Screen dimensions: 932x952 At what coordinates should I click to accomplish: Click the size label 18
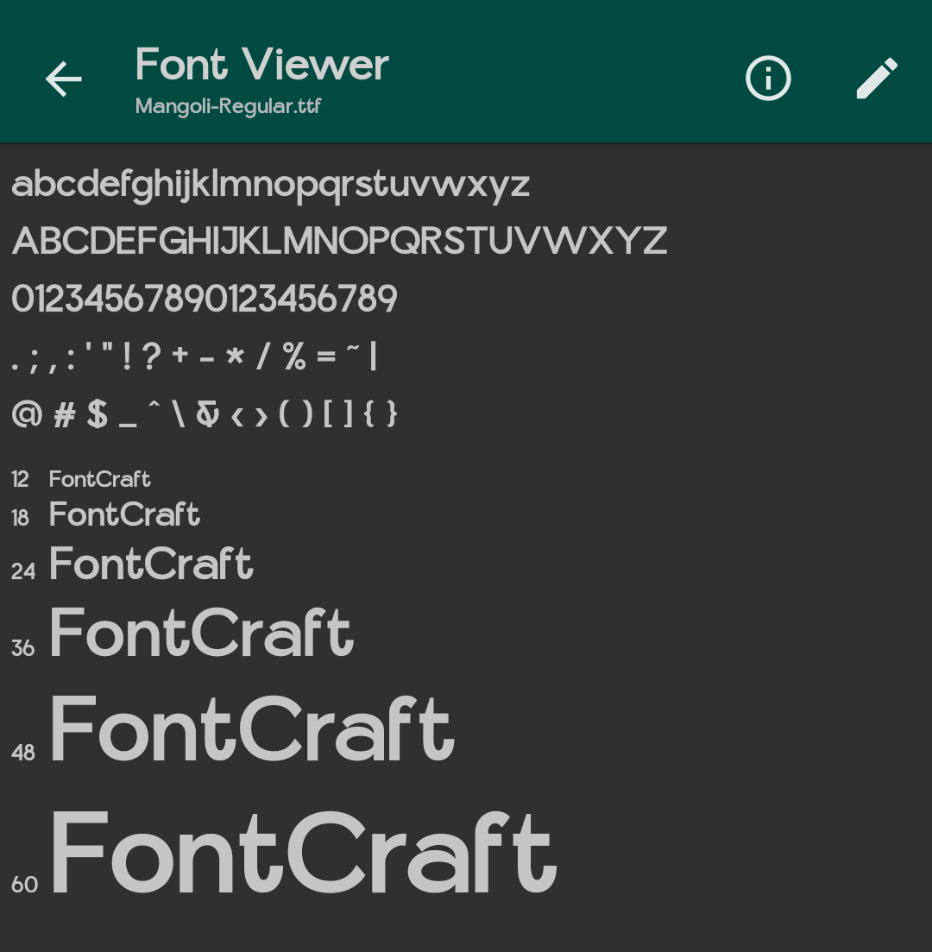click(20, 518)
